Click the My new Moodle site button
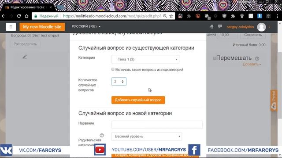This screenshot has width=282, height=158. click(x=42, y=27)
